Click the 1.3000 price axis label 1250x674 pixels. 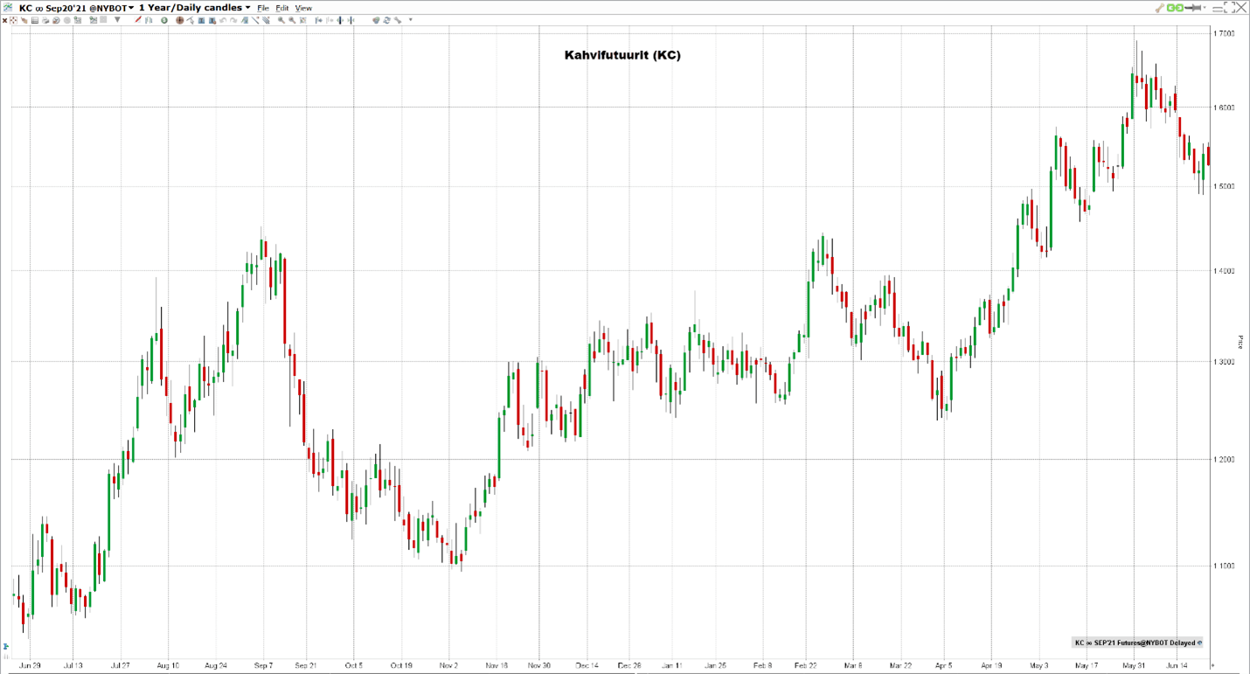(1224, 362)
